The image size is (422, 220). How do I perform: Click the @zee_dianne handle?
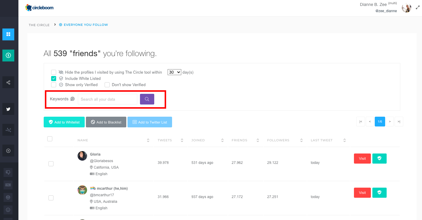click(386, 11)
